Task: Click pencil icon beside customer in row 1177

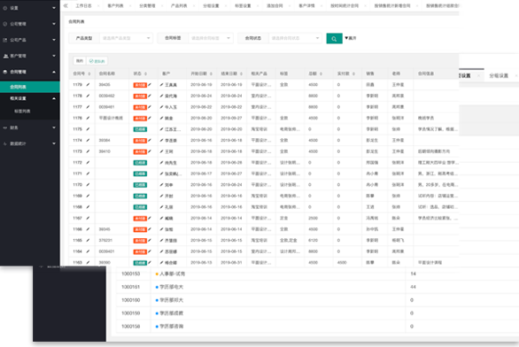Action: click(161, 107)
